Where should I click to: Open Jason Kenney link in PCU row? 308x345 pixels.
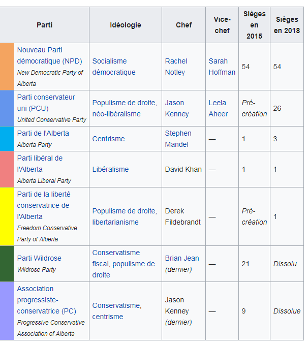(177, 108)
